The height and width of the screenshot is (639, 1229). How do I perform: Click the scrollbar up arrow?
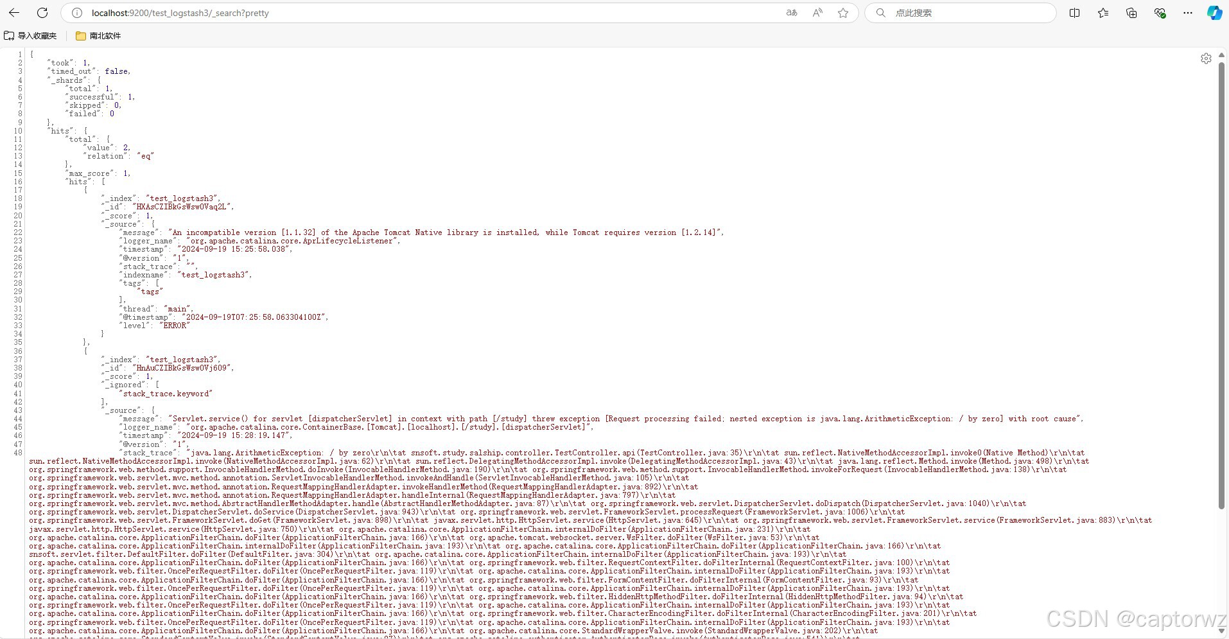(x=1222, y=57)
